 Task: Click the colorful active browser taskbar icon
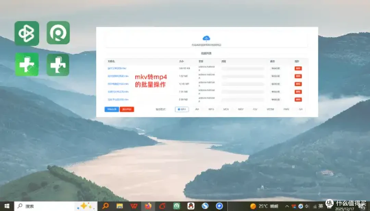click(148, 206)
